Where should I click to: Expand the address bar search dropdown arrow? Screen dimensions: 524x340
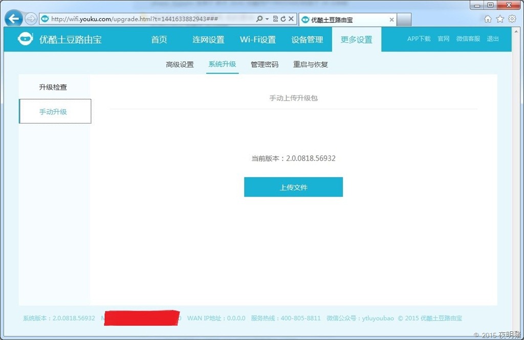[267, 19]
